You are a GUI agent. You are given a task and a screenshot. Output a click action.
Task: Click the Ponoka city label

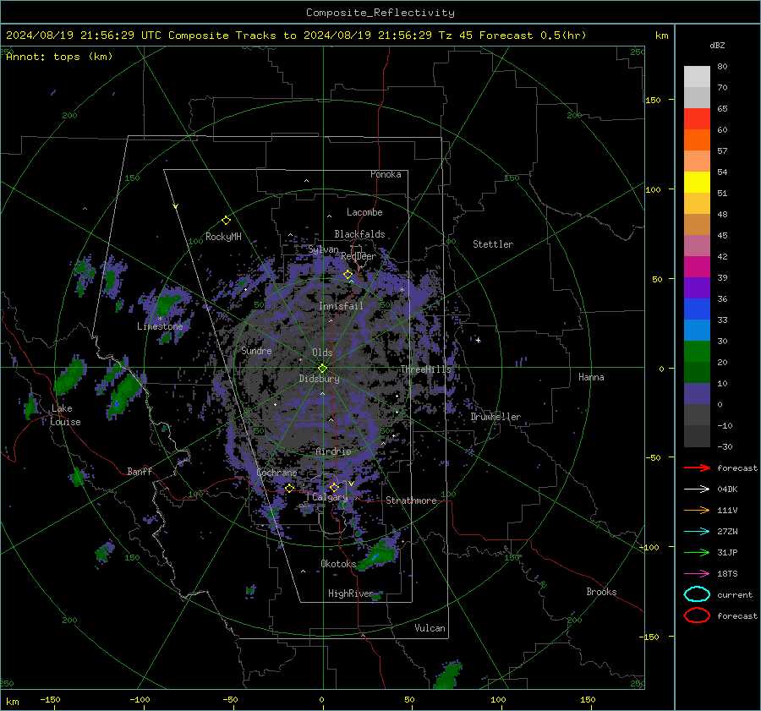(x=386, y=174)
